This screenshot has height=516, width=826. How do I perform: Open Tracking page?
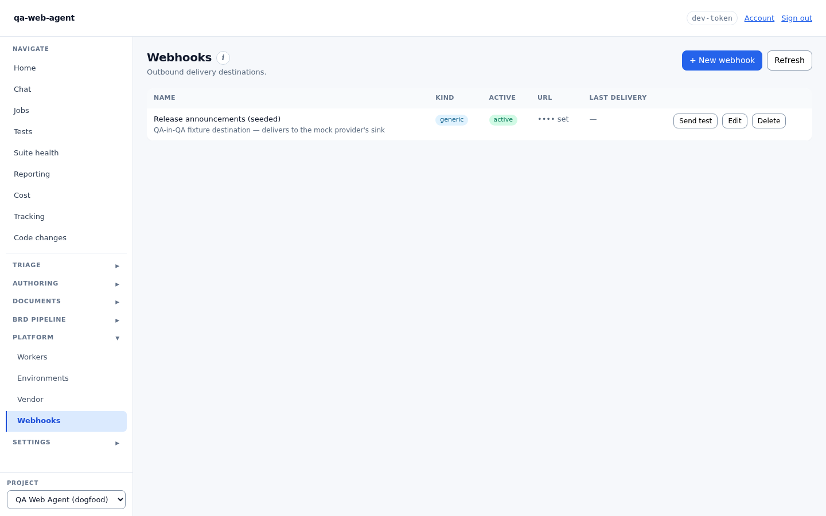click(67, 217)
